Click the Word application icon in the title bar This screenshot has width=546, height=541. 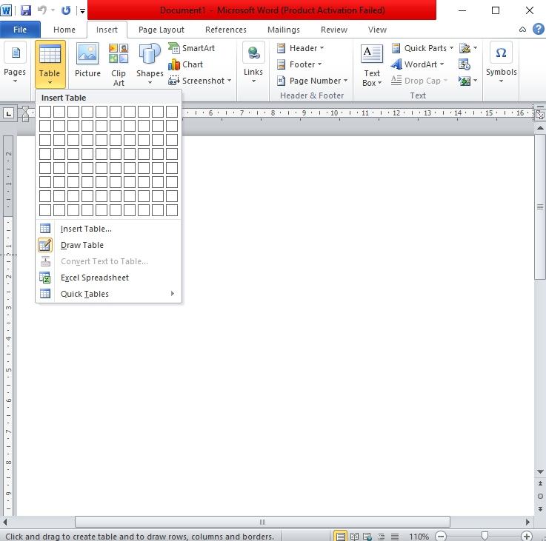point(6,10)
